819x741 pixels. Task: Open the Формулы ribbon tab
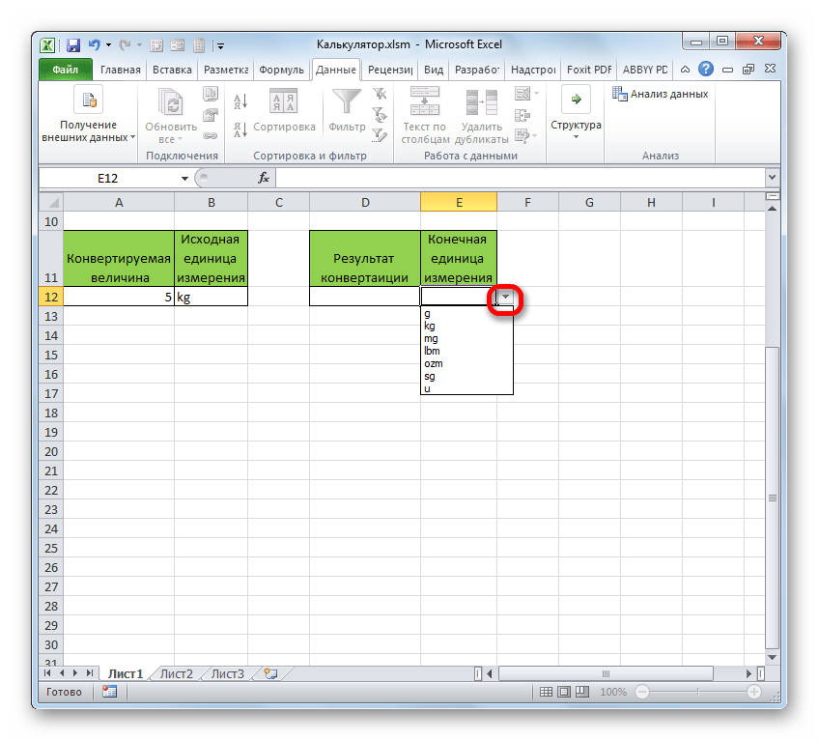[281, 70]
